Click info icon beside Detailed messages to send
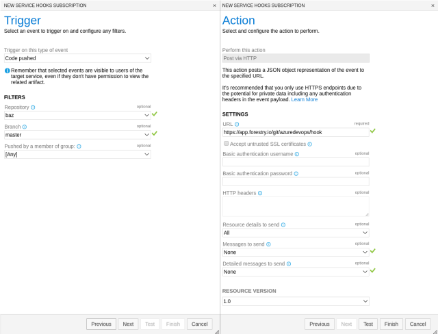 [x=289, y=264]
